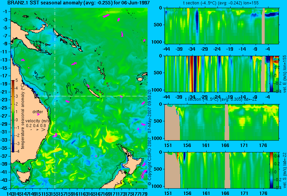287x196 pixels.
Task: Click the vel. S lat=-22 color bar
Action: [271, 170]
